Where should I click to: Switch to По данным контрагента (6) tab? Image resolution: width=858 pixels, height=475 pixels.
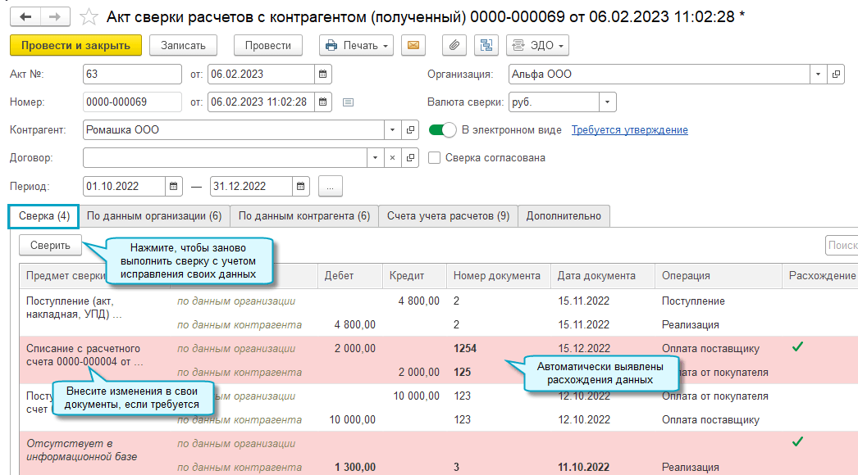pyautogui.click(x=304, y=216)
